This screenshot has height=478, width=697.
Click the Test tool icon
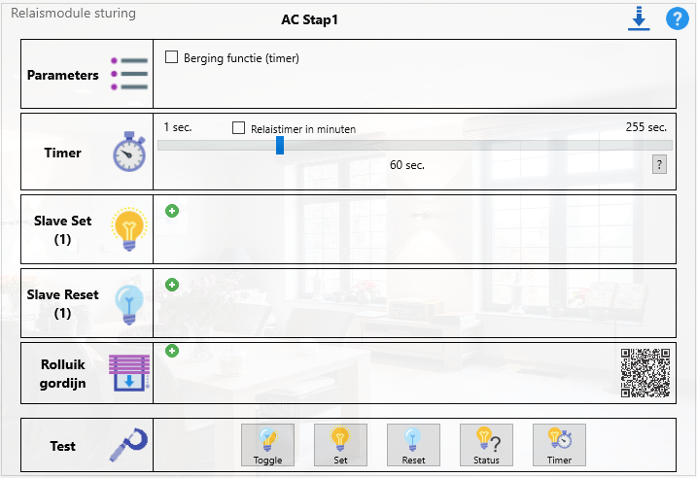click(x=128, y=445)
